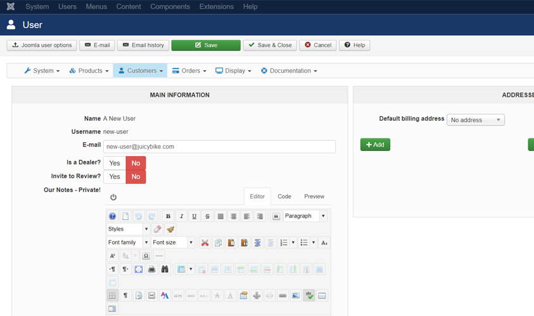This screenshot has width=534, height=316.
Task: Insert a horizontal rule
Action: point(159,256)
